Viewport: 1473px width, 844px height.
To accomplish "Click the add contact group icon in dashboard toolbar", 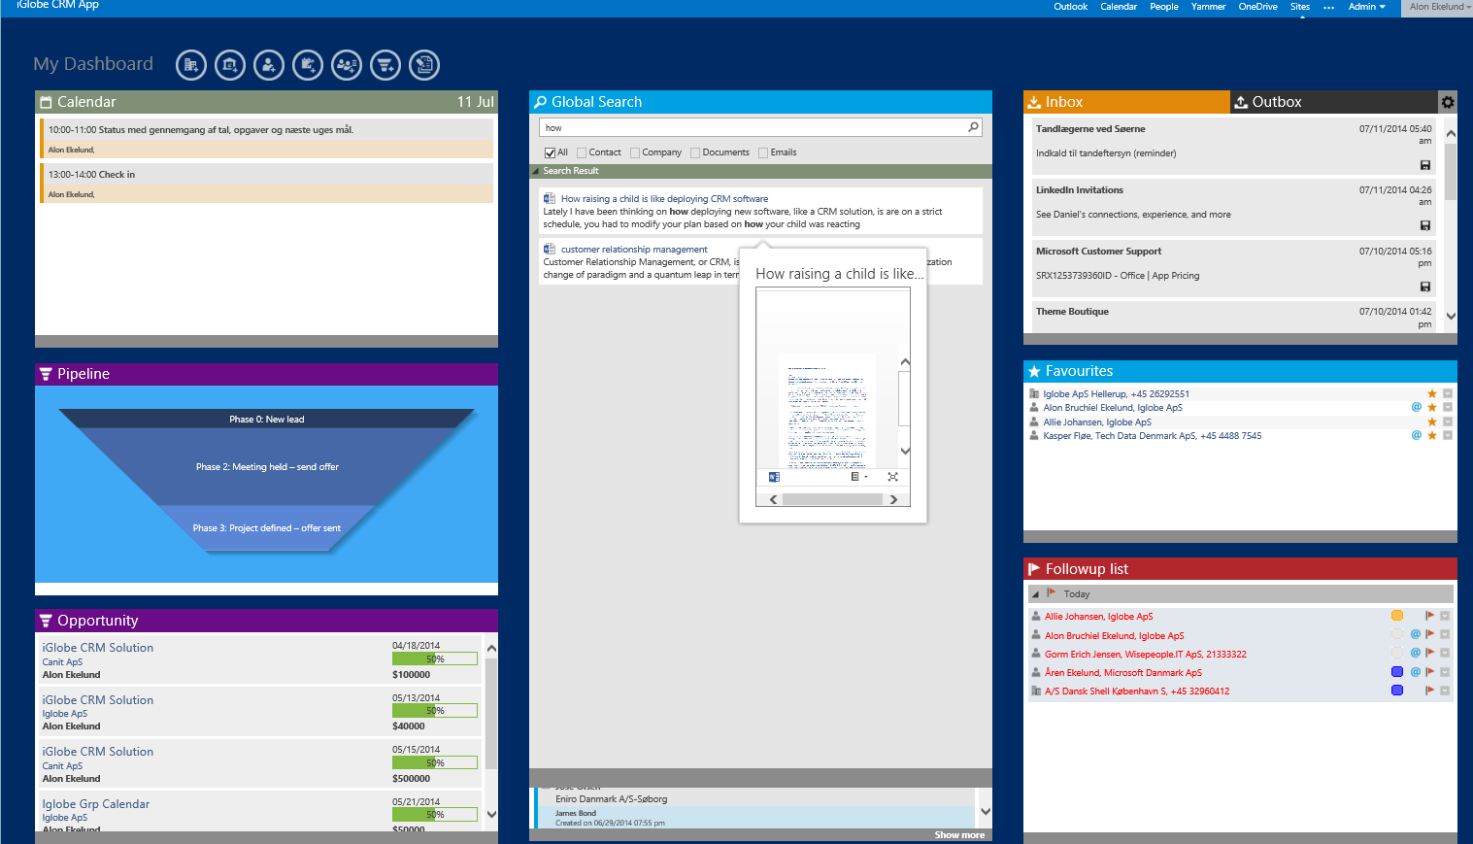I will (x=347, y=65).
